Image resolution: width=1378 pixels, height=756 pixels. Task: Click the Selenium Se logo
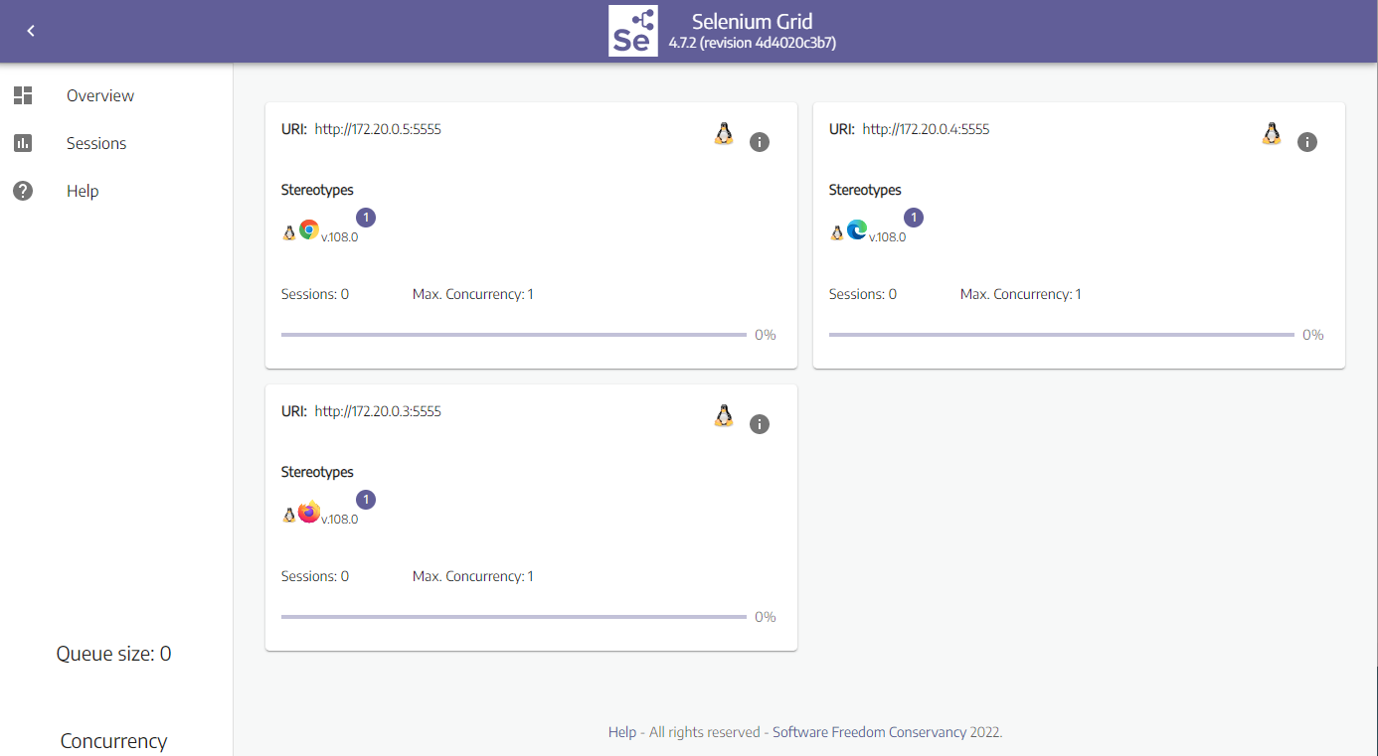point(633,31)
